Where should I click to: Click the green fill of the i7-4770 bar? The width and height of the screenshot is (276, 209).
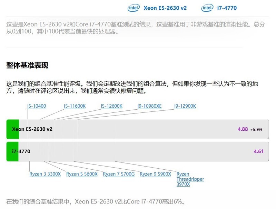coord(12,151)
